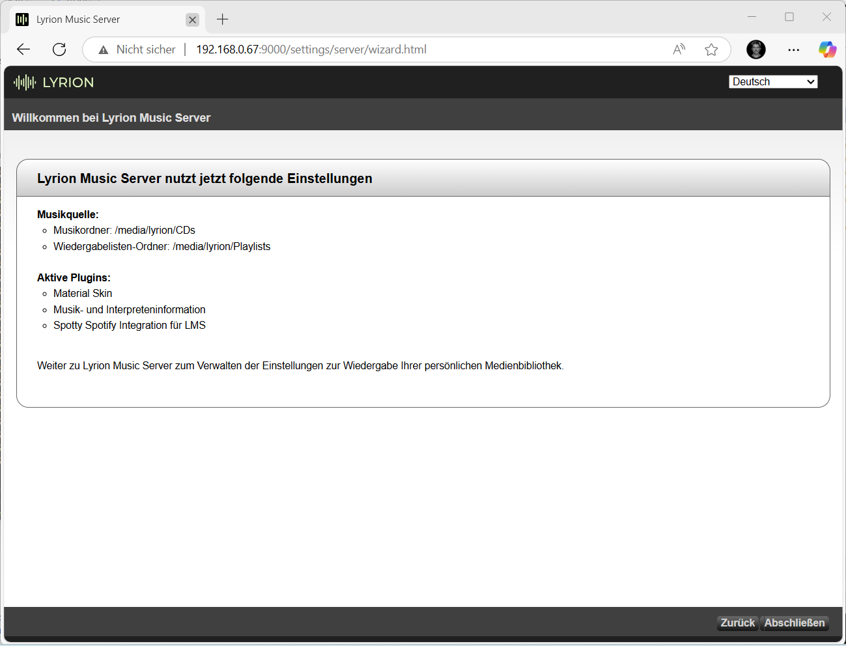
Task: Click Musik- und Interpreteninformation entry
Action: tap(130, 309)
